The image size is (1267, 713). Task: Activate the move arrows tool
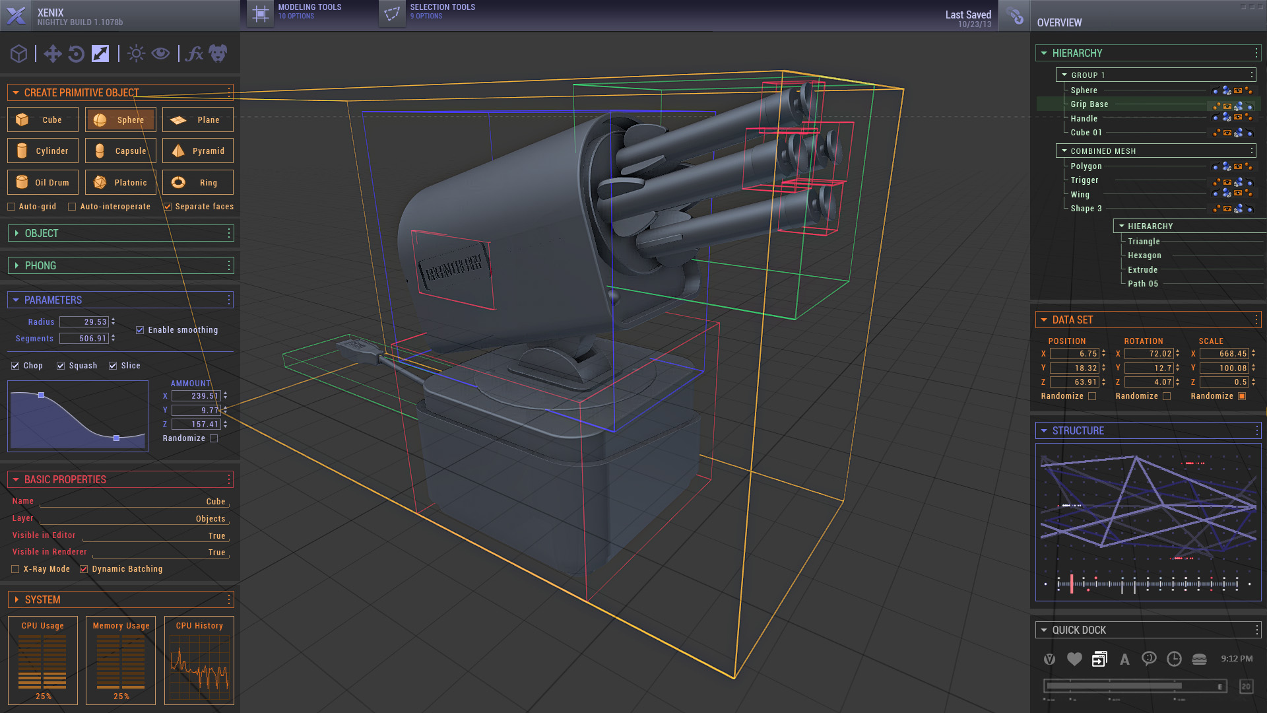pyautogui.click(x=52, y=53)
